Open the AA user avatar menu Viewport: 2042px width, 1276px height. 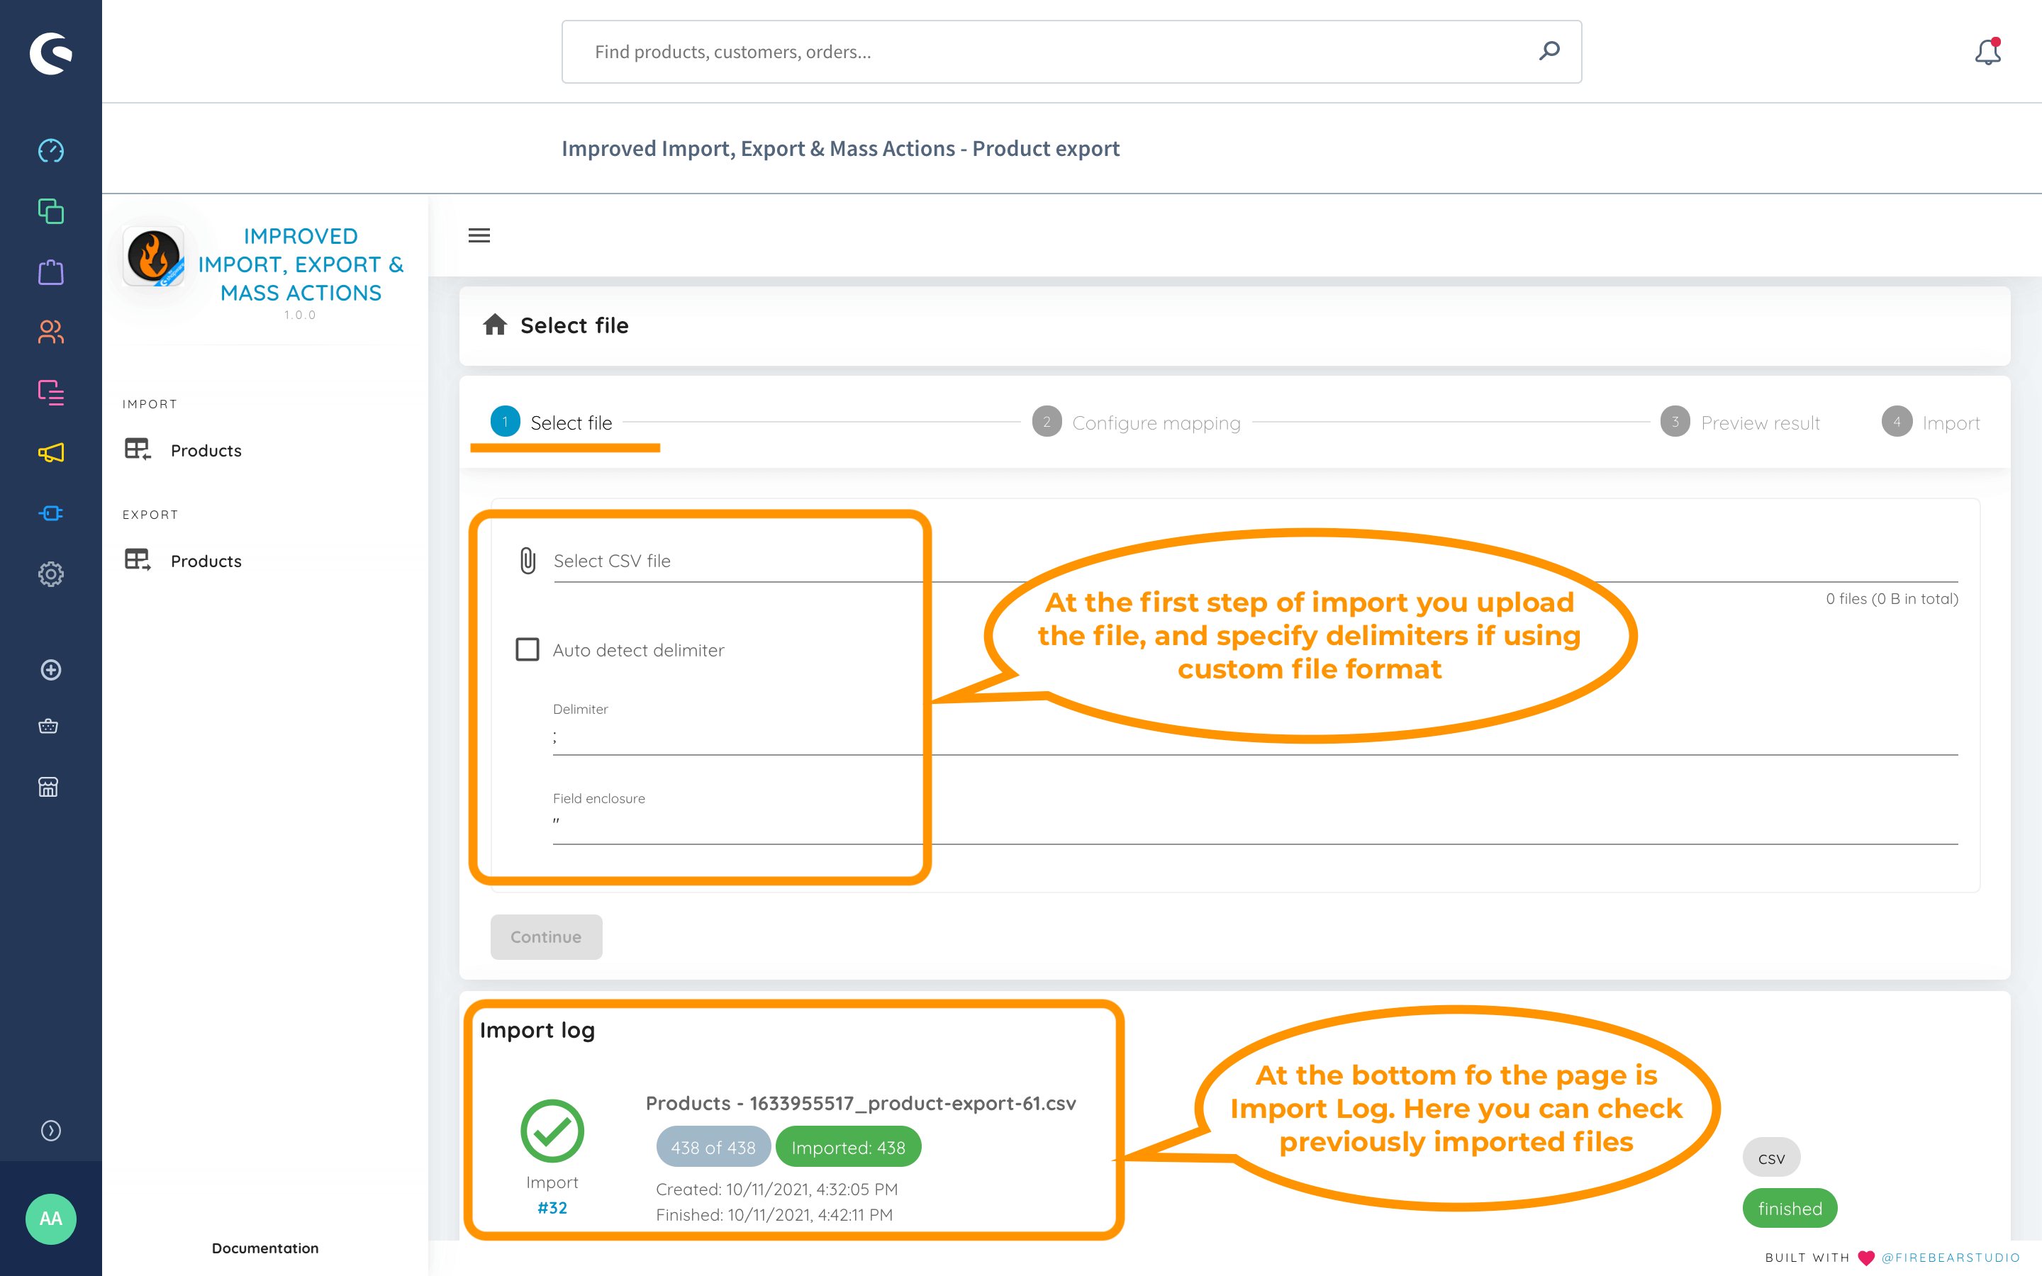click(x=50, y=1218)
